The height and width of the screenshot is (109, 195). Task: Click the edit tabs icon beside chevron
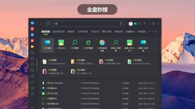click(156, 32)
